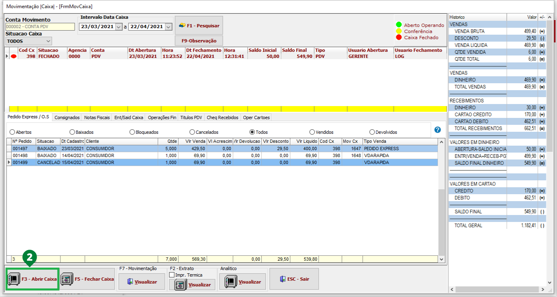Click the FECHADO situation cell of Cod Cx 398
557x297 pixels.
point(52,56)
